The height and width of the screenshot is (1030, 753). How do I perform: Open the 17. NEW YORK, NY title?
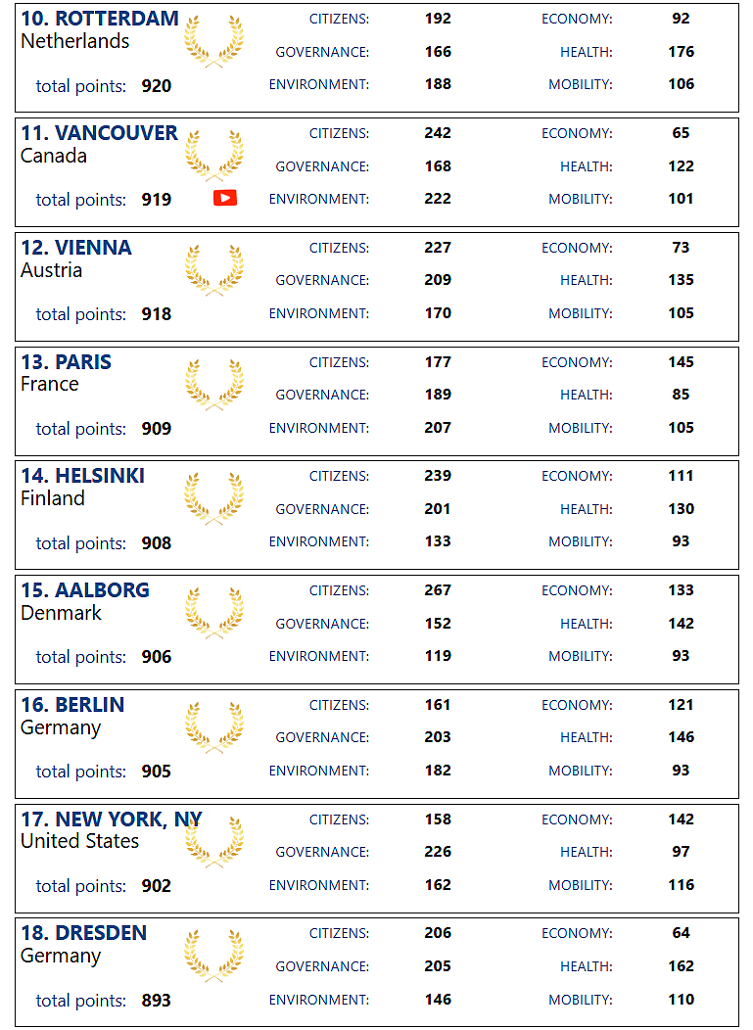click(112, 819)
